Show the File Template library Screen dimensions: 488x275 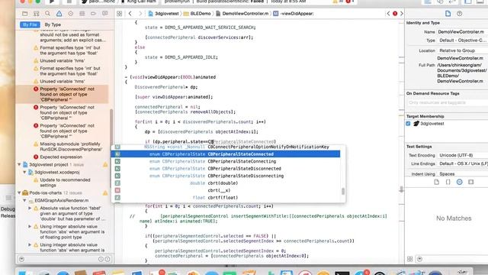tap(437, 182)
